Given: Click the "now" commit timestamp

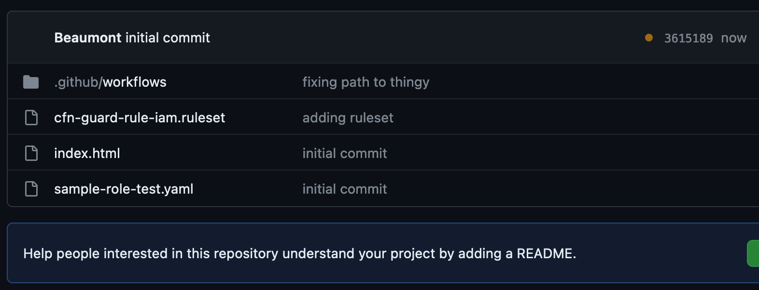Looking at the screenshot, I should (x=733, y=38).
